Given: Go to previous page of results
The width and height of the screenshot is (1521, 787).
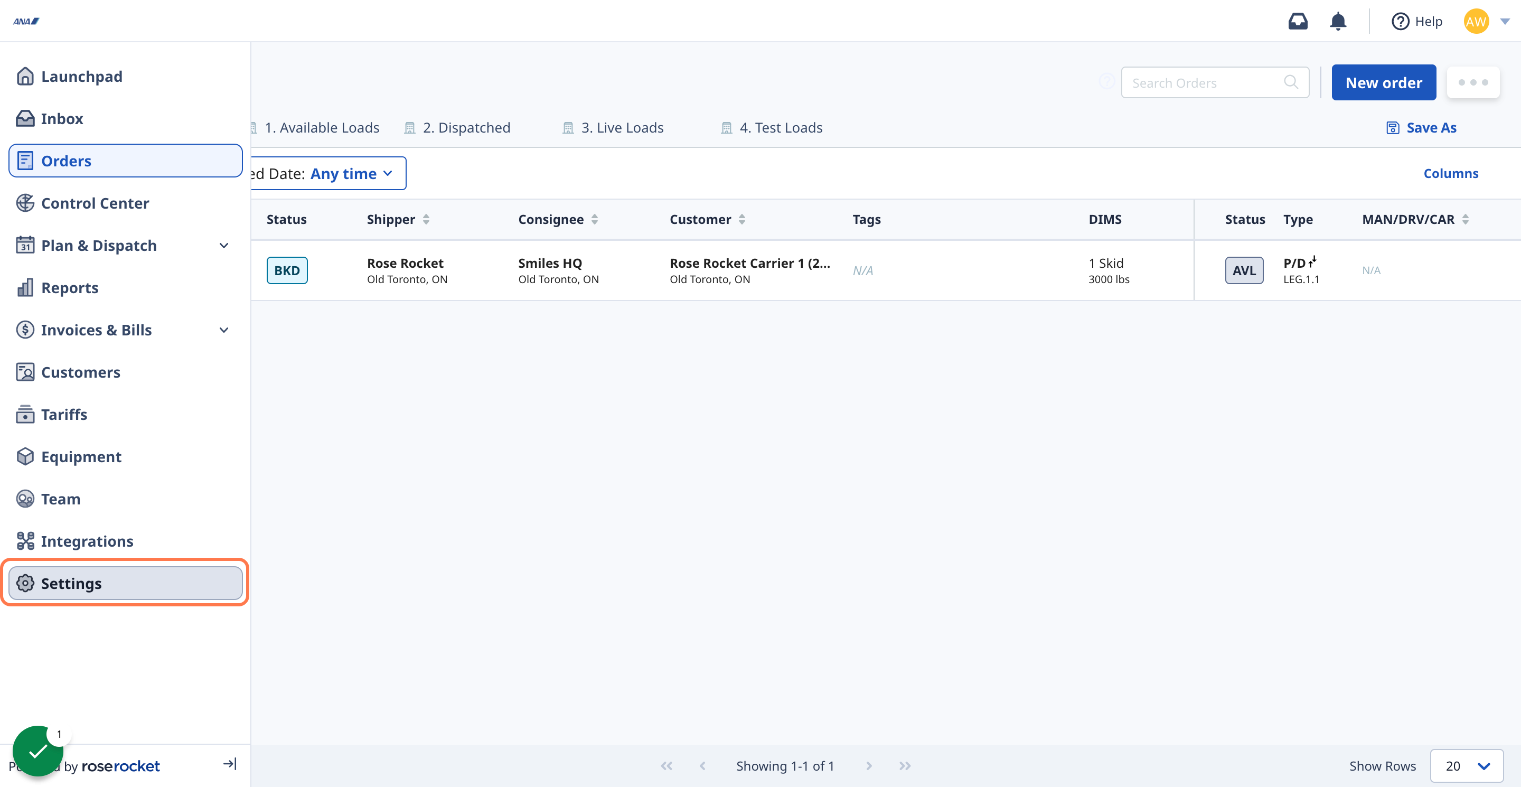Looking at the screenshot, I should 702,766.
